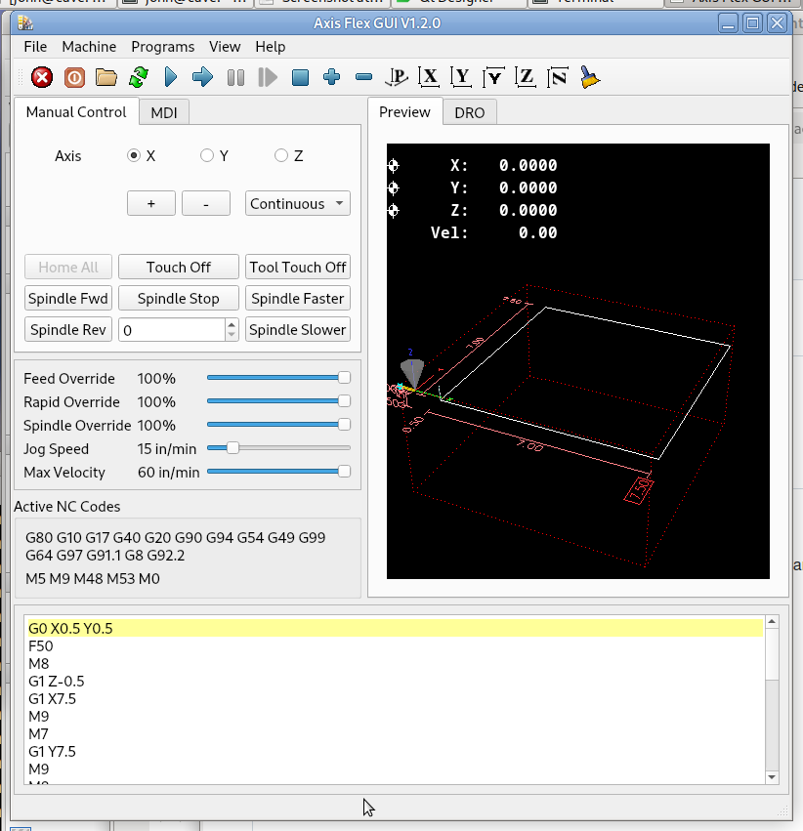Click Spindle Faster button

click(x=297, y=299)
